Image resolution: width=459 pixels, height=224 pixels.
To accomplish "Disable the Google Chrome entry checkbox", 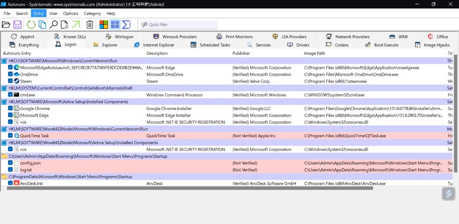I will coord(10,108).
